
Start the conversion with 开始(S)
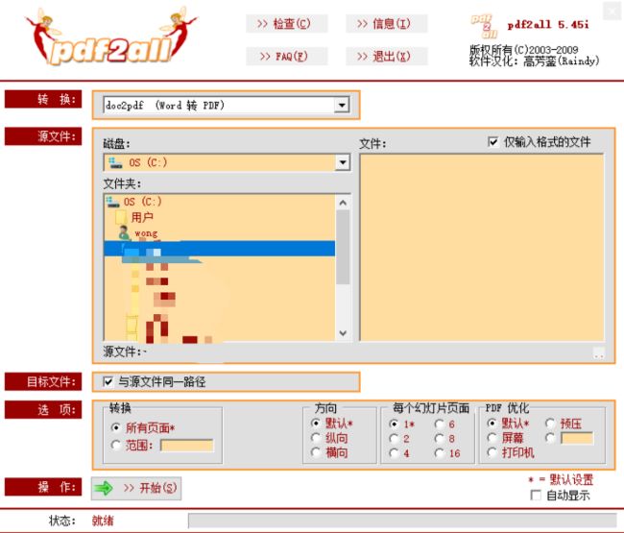point(136,488)
